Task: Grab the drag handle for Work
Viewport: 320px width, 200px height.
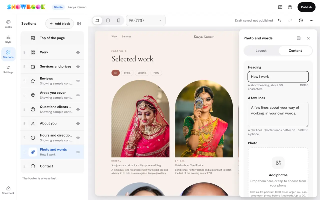Action: (x=24, y=52)
